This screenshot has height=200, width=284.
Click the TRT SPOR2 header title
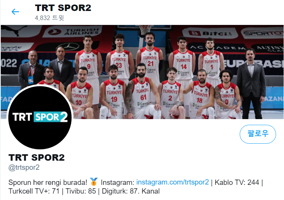[x=63, y=8]
